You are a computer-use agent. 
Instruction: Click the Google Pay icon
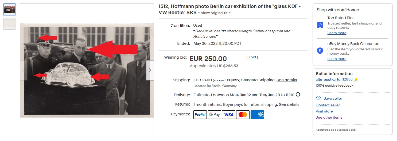214,115
